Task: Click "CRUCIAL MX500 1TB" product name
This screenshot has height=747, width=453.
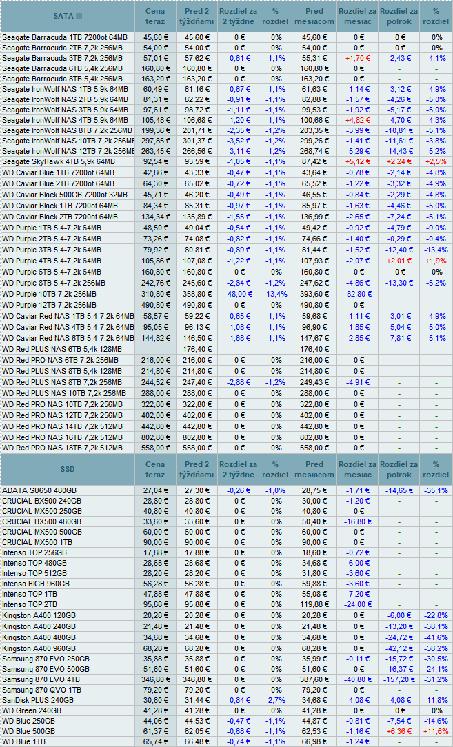Action: tap(37, 542)
